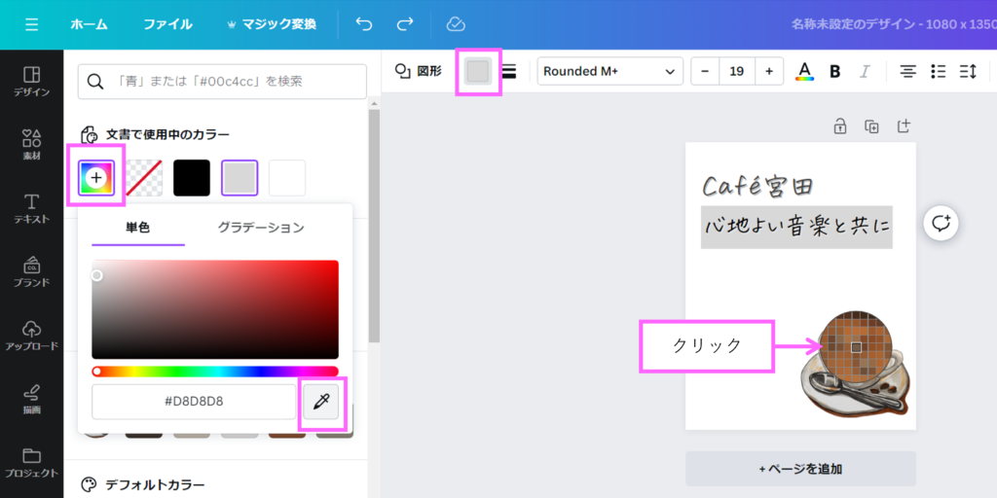
Task: Open the ファイル menu
Action: 167,24
